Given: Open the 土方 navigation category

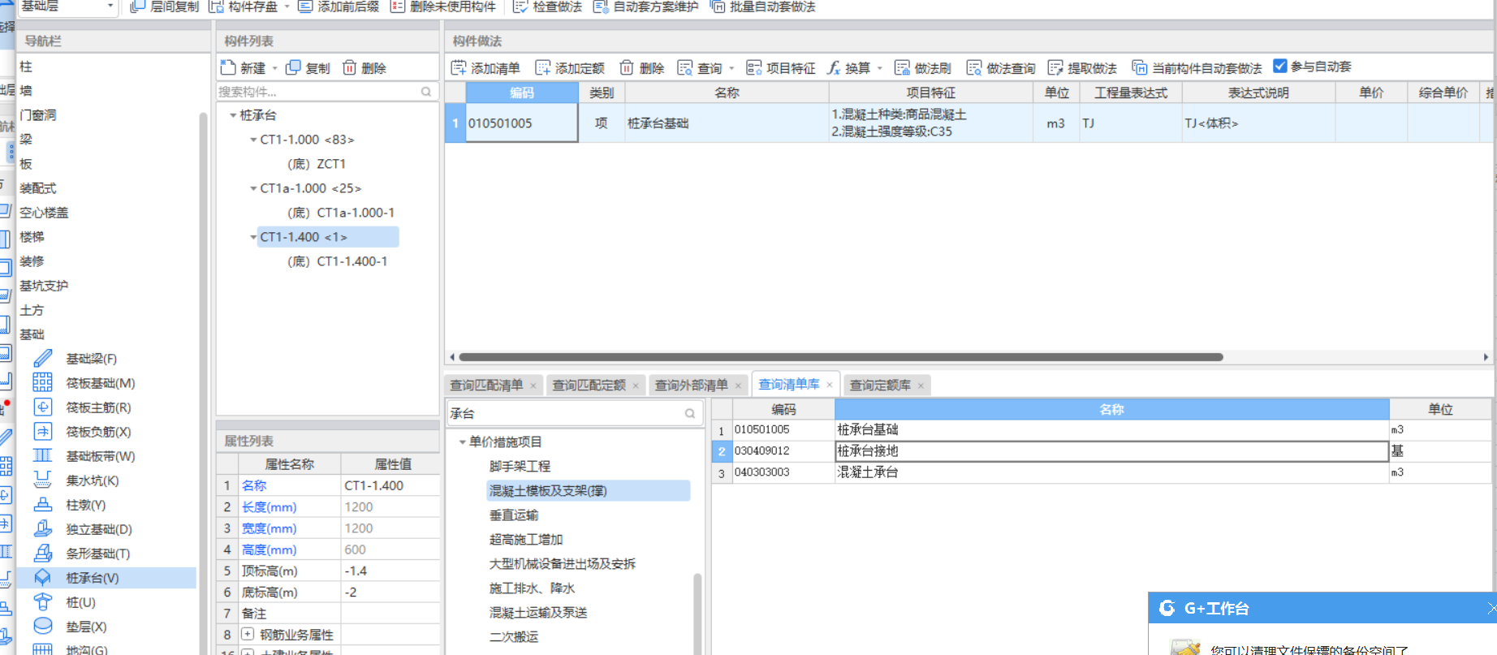Looking at the screenshot, I should click(x=32, y=310).
